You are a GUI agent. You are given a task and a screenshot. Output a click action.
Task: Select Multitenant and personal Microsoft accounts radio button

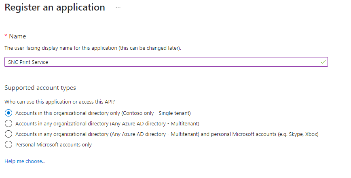pyautogui.click(x=8, y=134)
